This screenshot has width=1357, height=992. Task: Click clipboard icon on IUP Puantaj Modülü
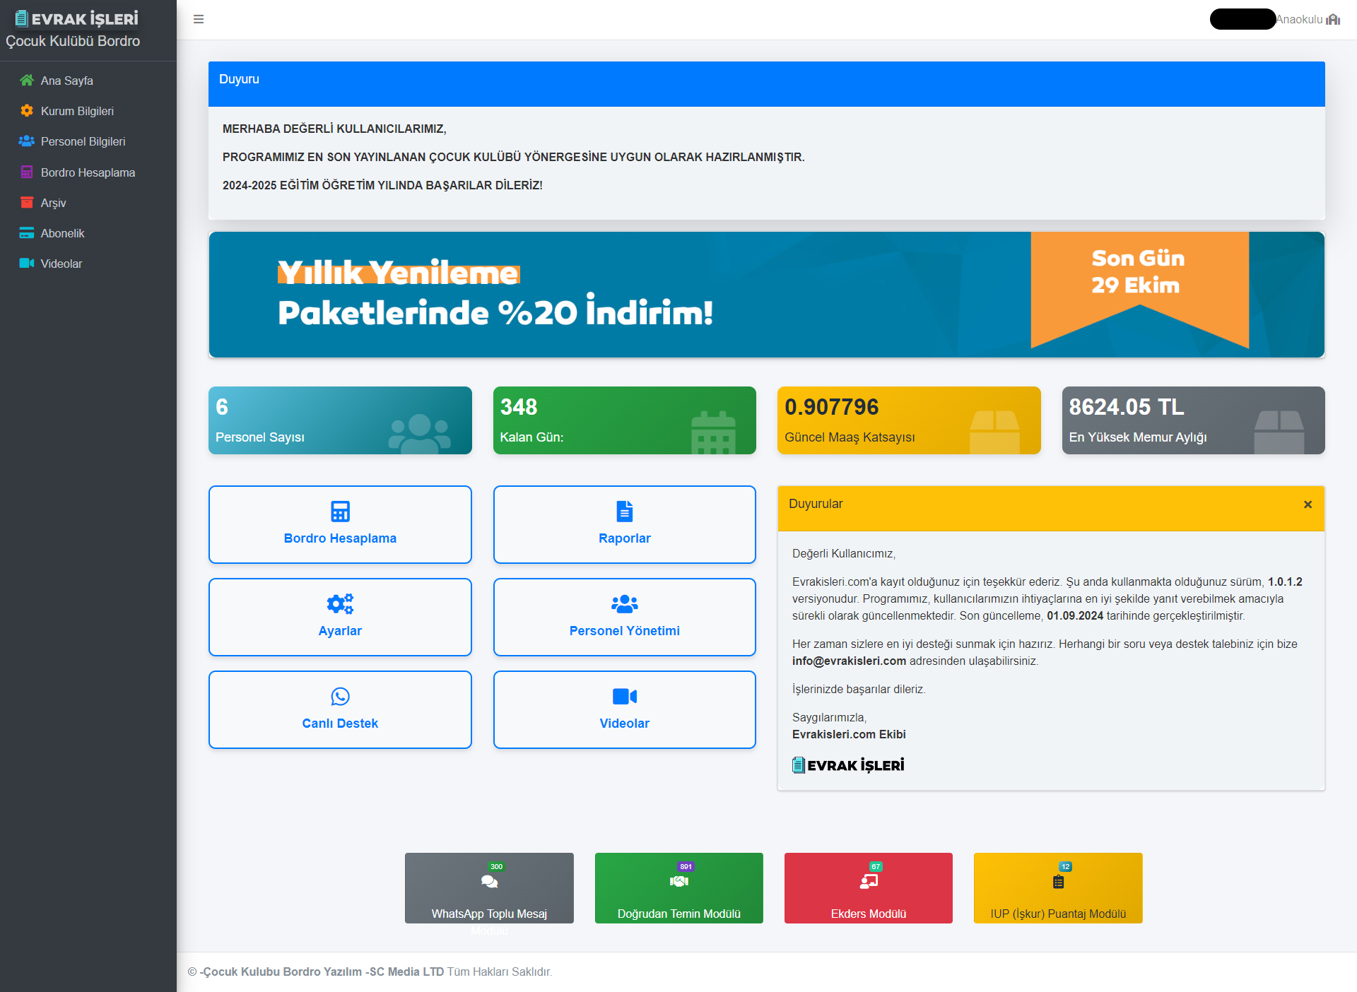(x=1058, y=882)
